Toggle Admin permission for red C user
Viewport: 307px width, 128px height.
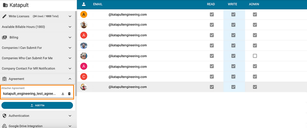tap(255, 77)
